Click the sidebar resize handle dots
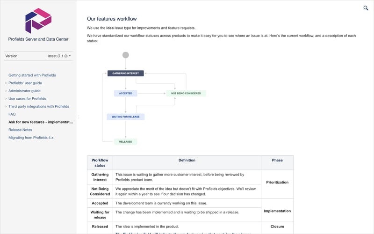This screenshot has height=234, width=374. click(78, 117)
